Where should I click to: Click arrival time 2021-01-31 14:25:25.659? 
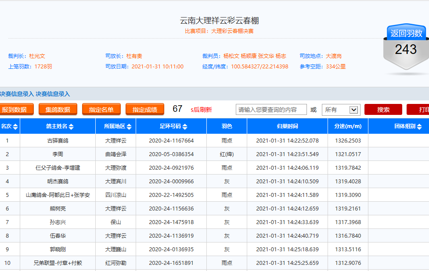(x=287, y=263)
